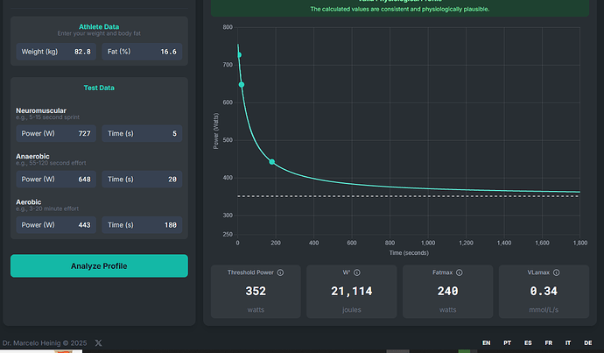Click the 443-watt data point on the curve
Screen dimensions: 604x353
click(272, 162)
